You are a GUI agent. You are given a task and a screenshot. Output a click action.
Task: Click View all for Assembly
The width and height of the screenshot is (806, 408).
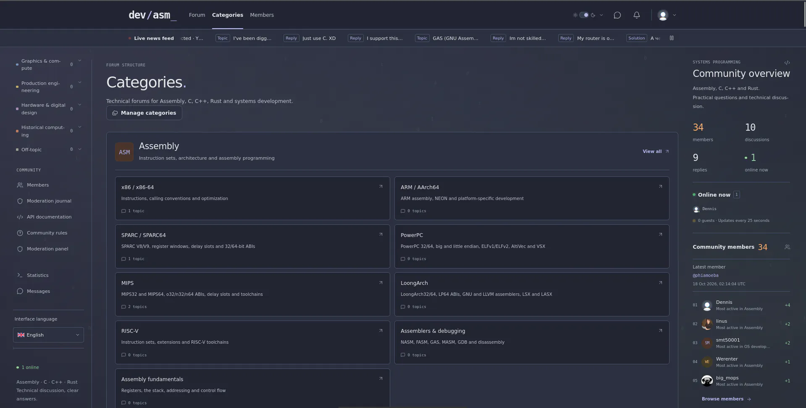(656, 151)
